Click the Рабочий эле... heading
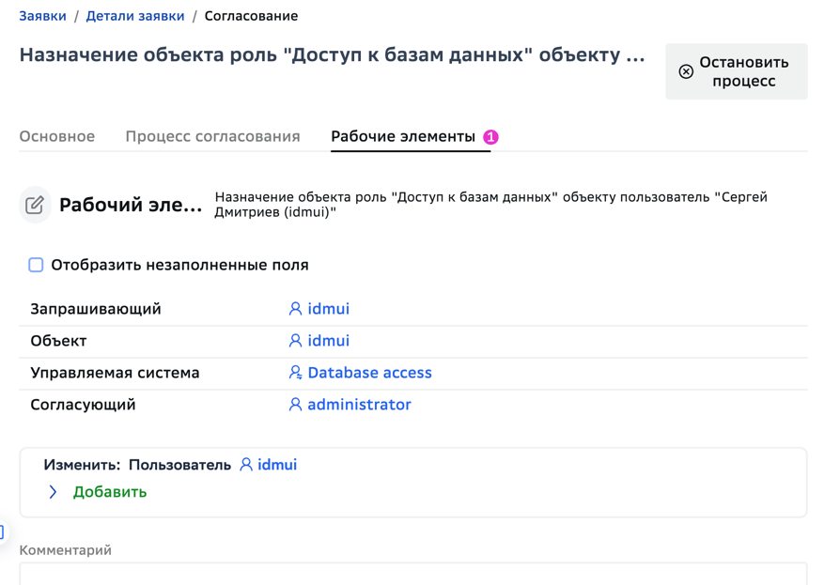824x585 pixels. coord(131,205)
